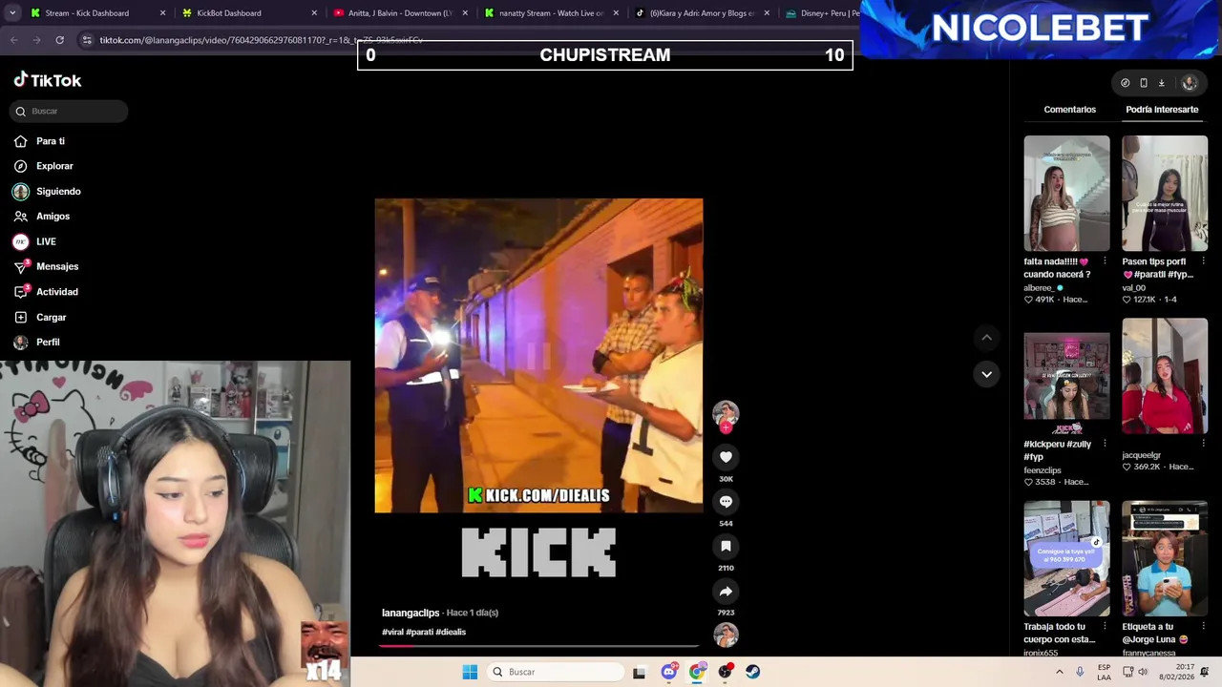Open the 'Etiqueta a tu @Jorge Luna' thumbnail

coord(1165,559)
